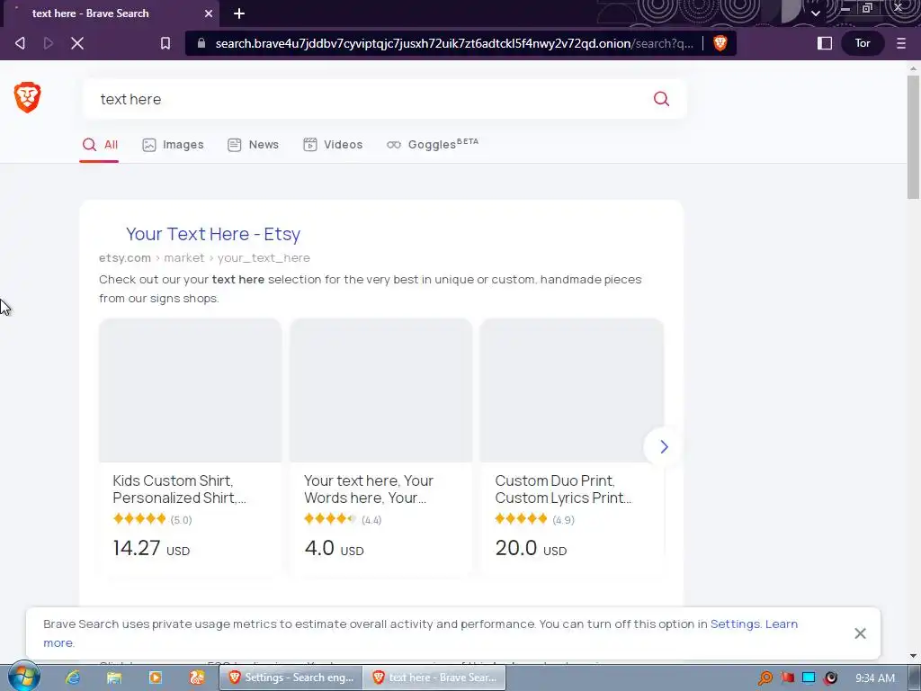Open the 9:34 AM clock
The height and width of the screenshot is (691, 921).
(x=875, y=678)
